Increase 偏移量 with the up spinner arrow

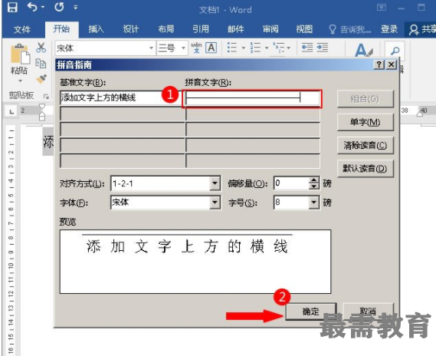[x=314, y=180]
